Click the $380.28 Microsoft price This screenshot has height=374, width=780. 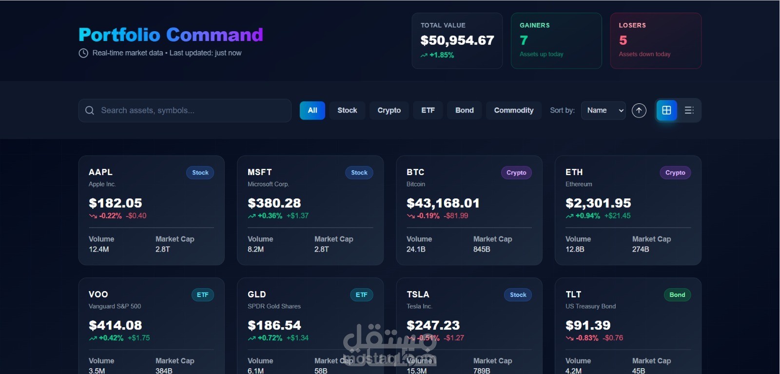(274, 203)
